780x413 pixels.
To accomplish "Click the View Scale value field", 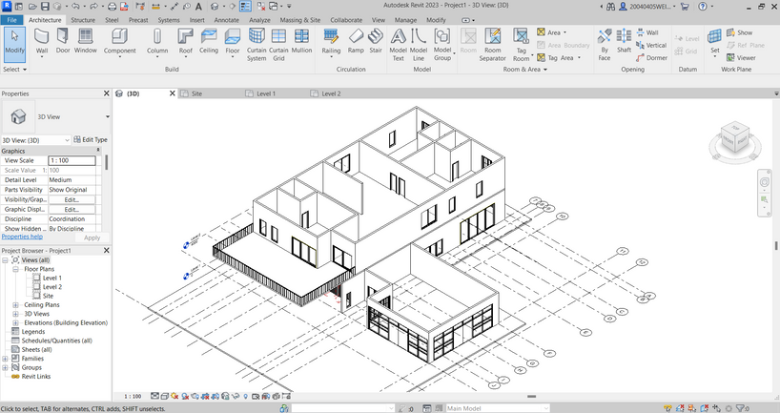I will pyautogui.click(x=72, y=160).
